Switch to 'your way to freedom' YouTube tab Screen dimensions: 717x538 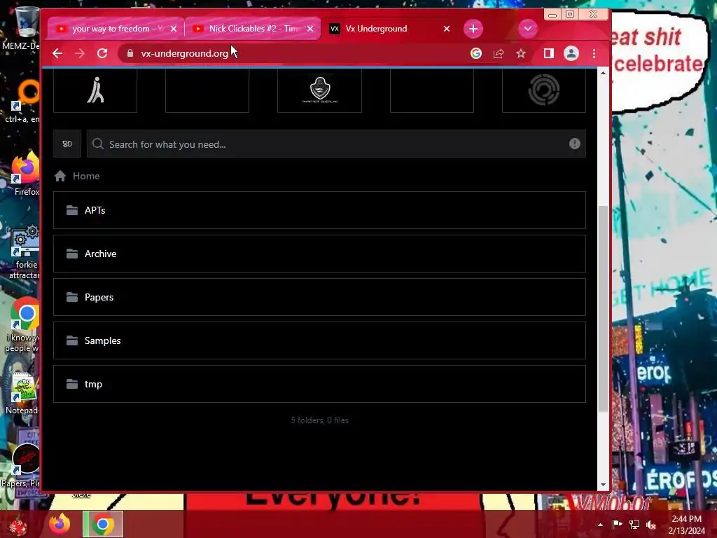pos(116,29)
